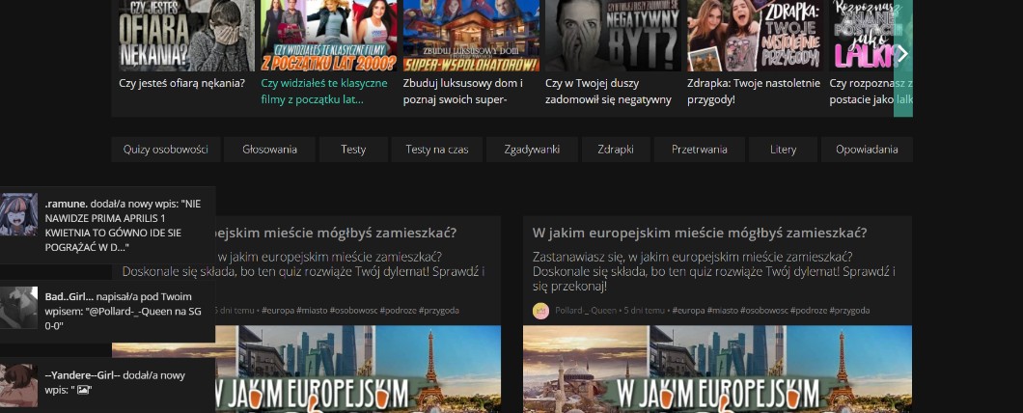This screenshot has height=413, width=1023.
Task: Click the right European city quiz image
Action: (x=717, y=369)
